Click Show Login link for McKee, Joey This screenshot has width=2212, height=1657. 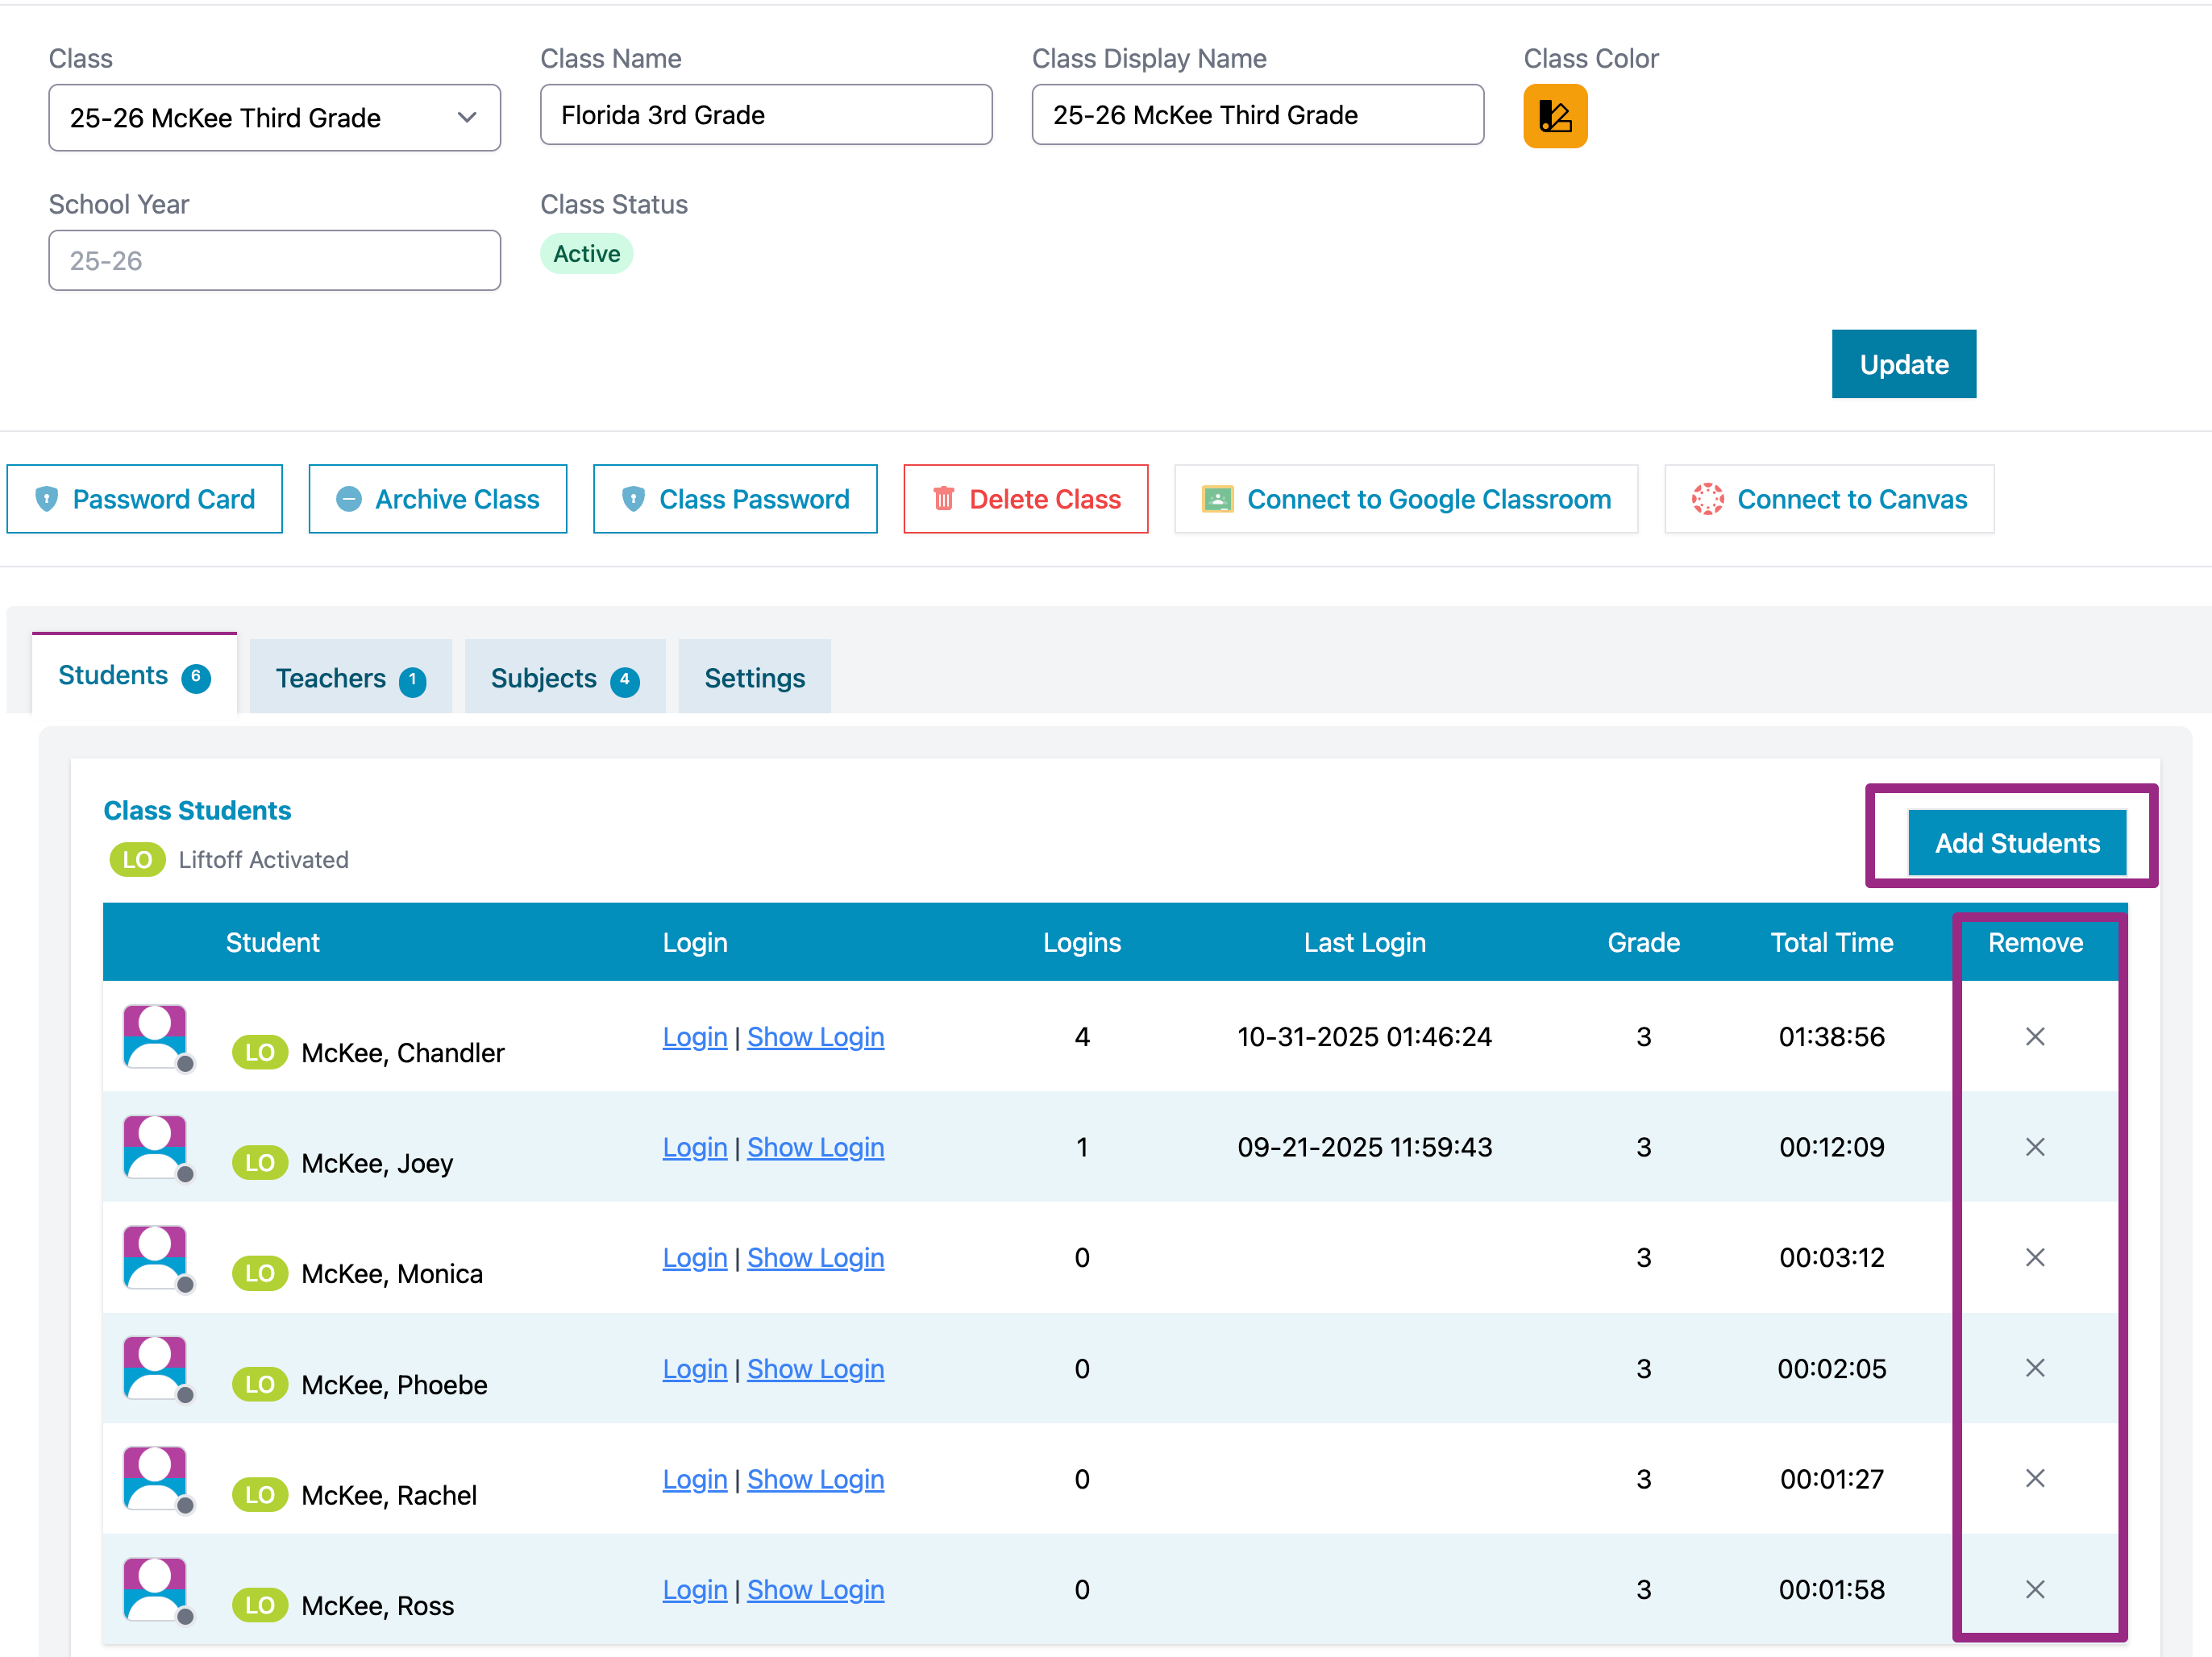pyautogui.click(x=815, y=1147)
